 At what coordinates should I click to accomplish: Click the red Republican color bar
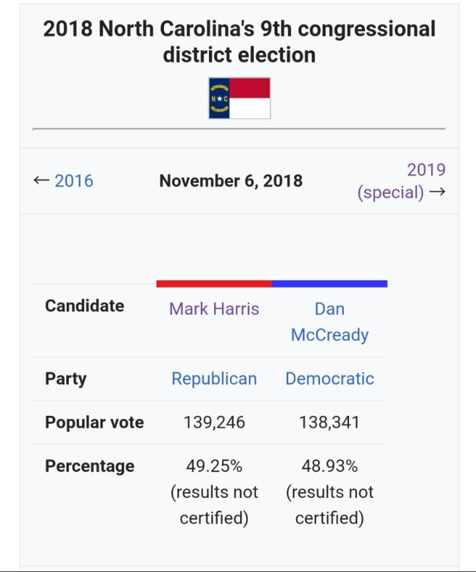pyautogui.click(x=214, y=284)
